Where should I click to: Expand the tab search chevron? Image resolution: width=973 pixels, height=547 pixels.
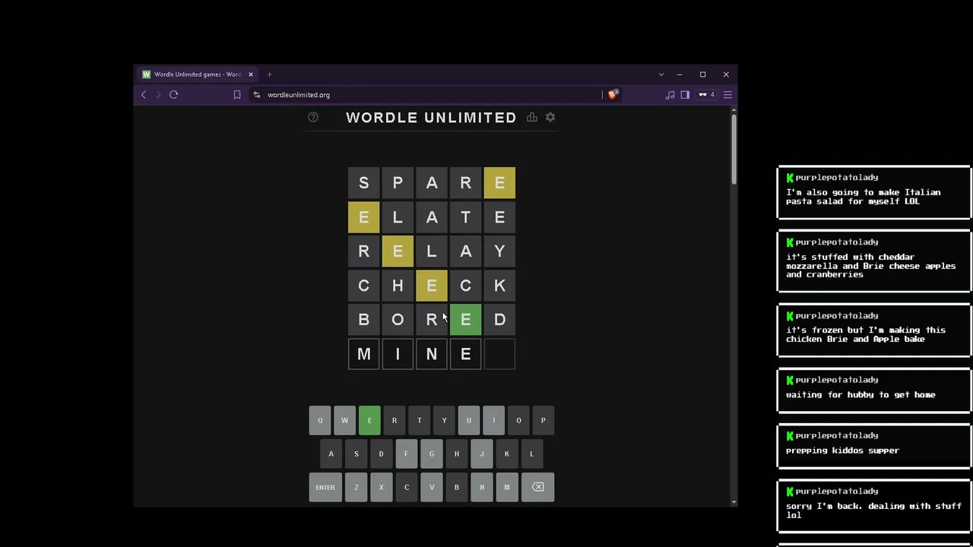661,74
